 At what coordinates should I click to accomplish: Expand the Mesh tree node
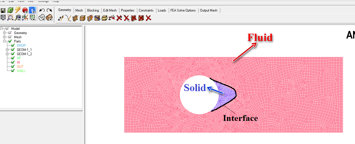pos(4,37)
